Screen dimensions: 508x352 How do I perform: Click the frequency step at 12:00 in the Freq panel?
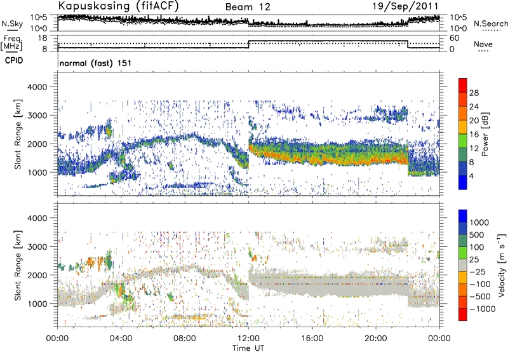248,44
